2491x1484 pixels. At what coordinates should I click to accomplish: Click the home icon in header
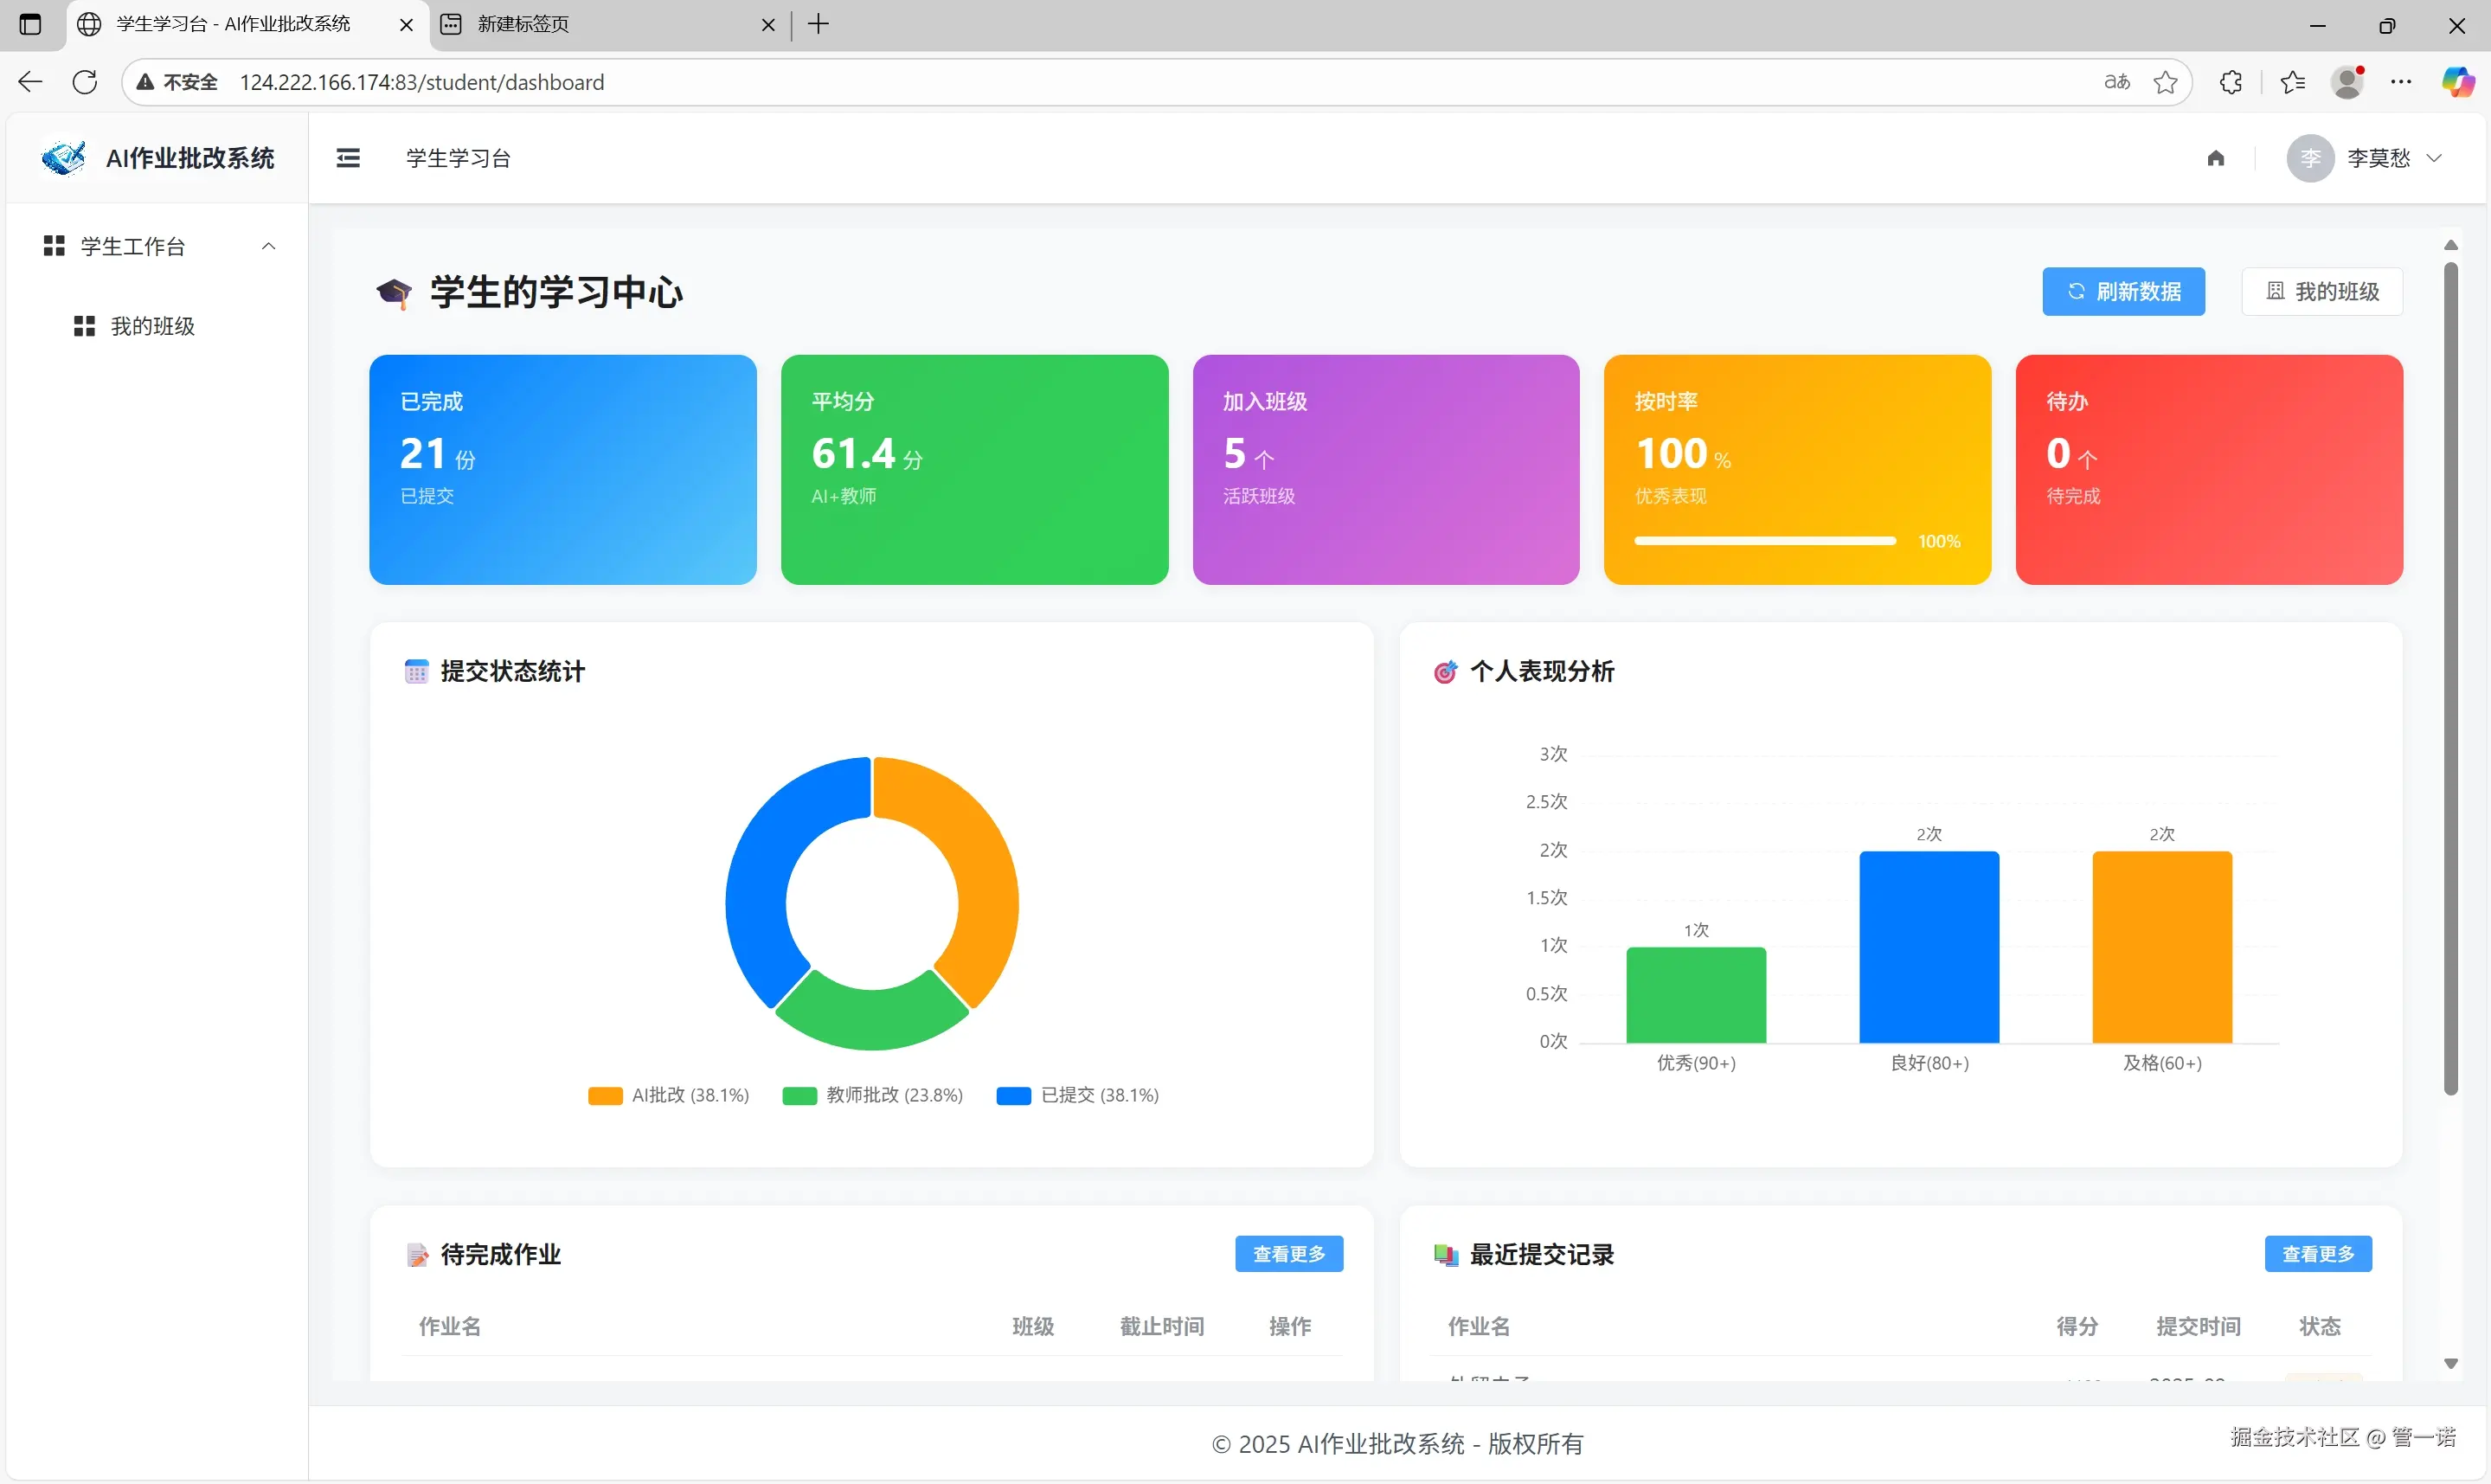[x=2215, y=158]
